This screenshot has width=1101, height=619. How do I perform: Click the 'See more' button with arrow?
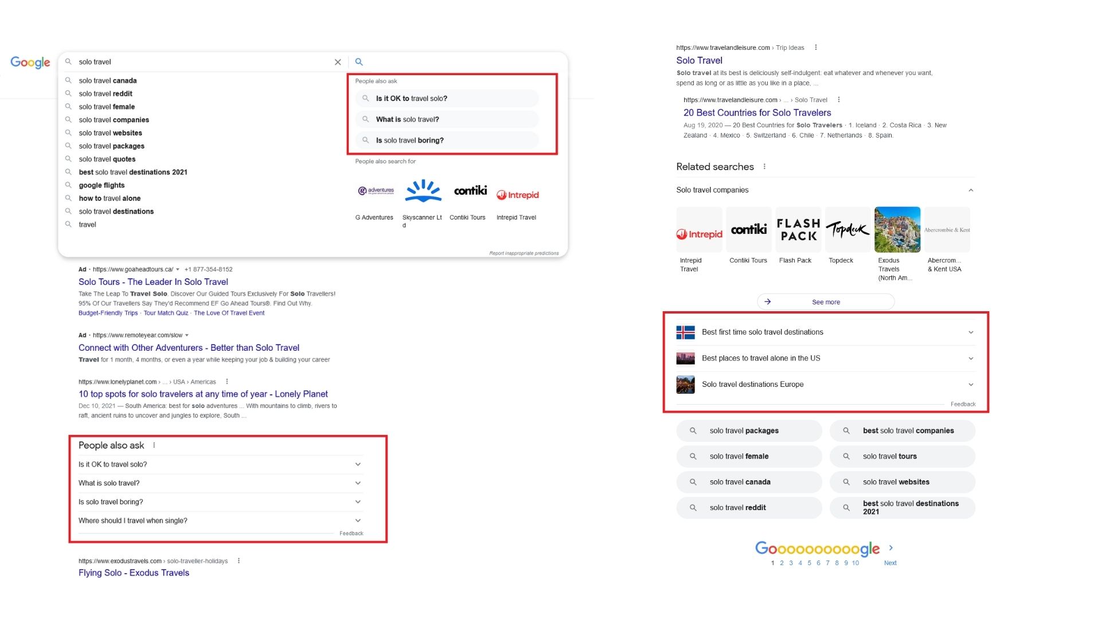[x=826, y=302]
